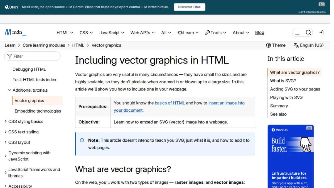This screenshot has width=334, height=188.
Task: Click the log in arrow icon
Action: click(321, 33)
